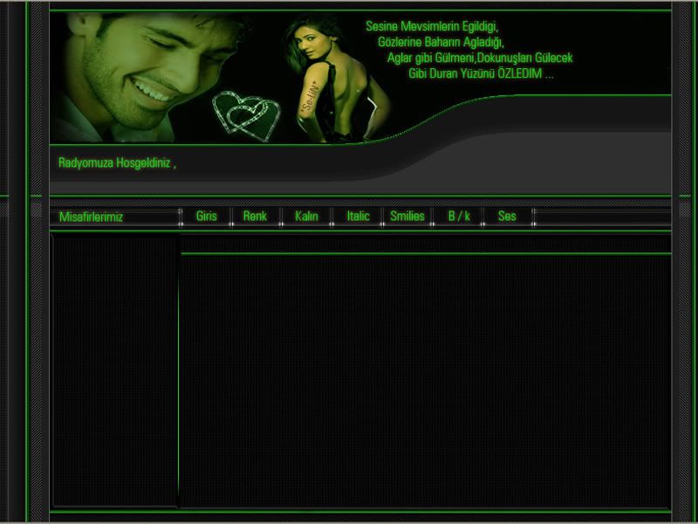Viewport: 698px width, 524px height.
Task: Click inside the large main chat area
Action: point(425,380)
